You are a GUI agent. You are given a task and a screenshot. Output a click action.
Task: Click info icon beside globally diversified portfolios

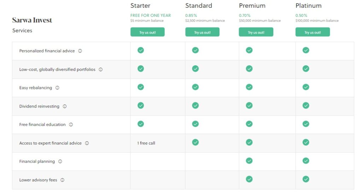pos(100,69)
